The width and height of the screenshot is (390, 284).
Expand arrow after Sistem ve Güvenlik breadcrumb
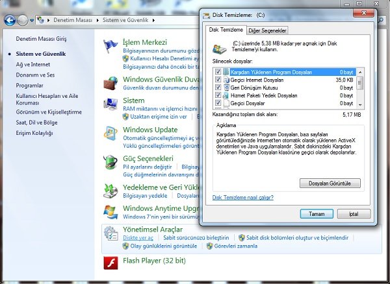pos(153,20)
